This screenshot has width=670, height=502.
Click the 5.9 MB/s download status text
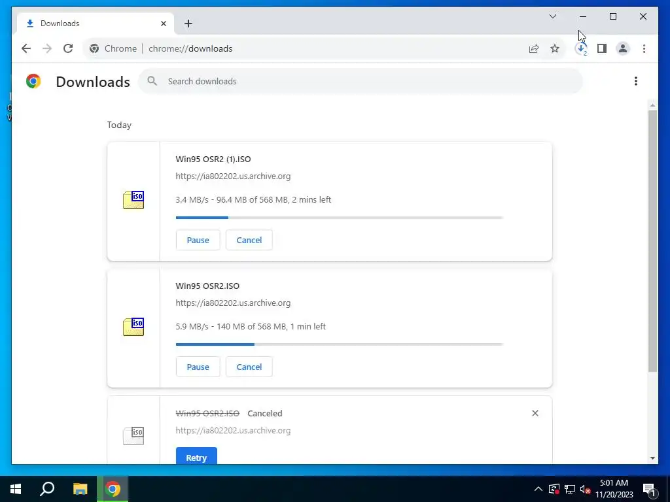coord(251,327)
